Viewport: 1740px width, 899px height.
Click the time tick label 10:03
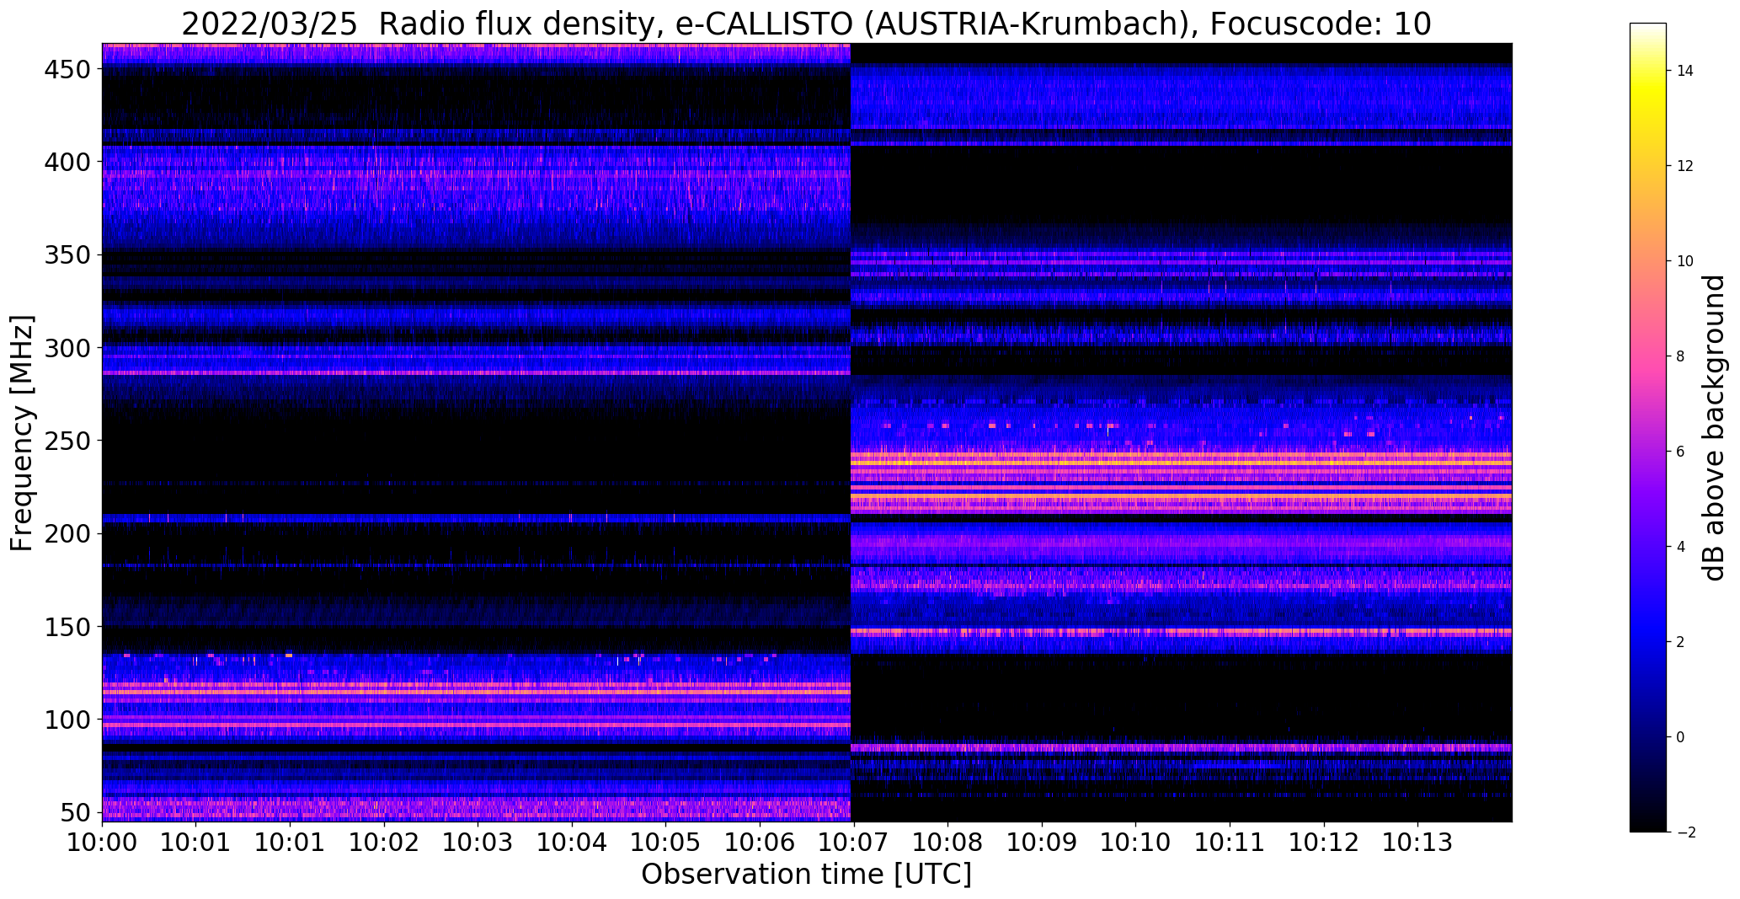click(478, 843)
